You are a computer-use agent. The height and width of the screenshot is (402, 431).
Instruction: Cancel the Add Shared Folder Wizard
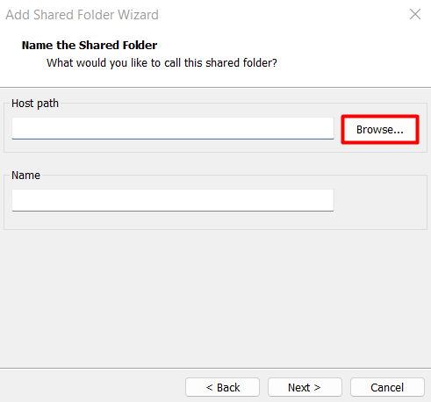click(x=387, y=387)
